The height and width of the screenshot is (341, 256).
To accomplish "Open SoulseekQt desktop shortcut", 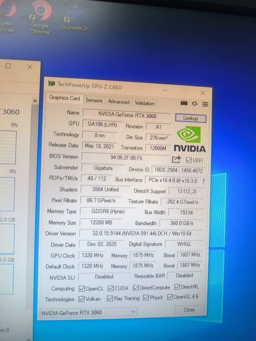I will pyautogui.click(x=74, y=23).
